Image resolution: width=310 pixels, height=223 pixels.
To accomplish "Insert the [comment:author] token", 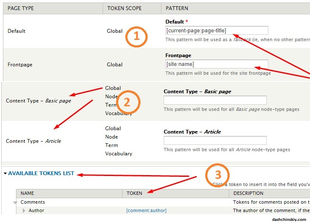I will pyautogui.click(x=146, y=210).
